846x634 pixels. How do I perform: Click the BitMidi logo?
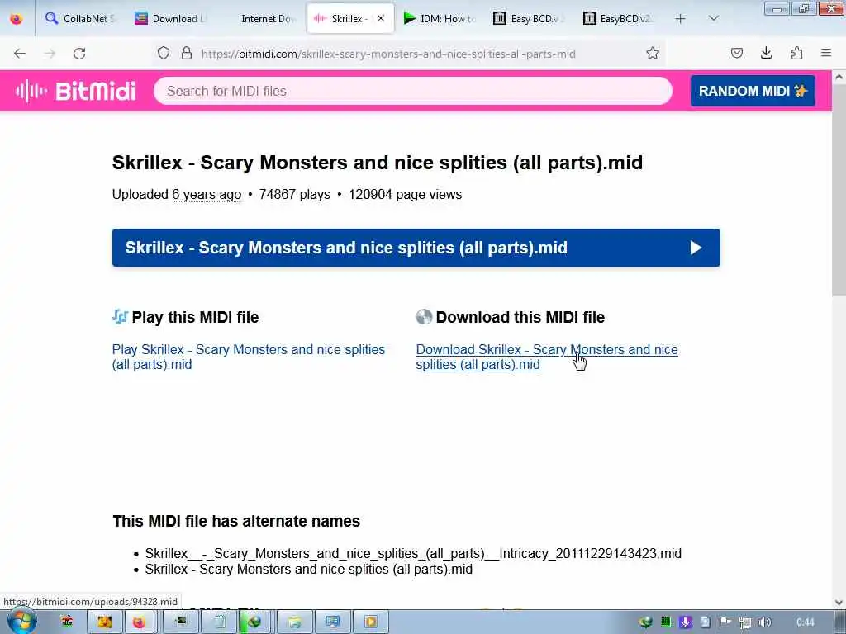coord(75,91)
